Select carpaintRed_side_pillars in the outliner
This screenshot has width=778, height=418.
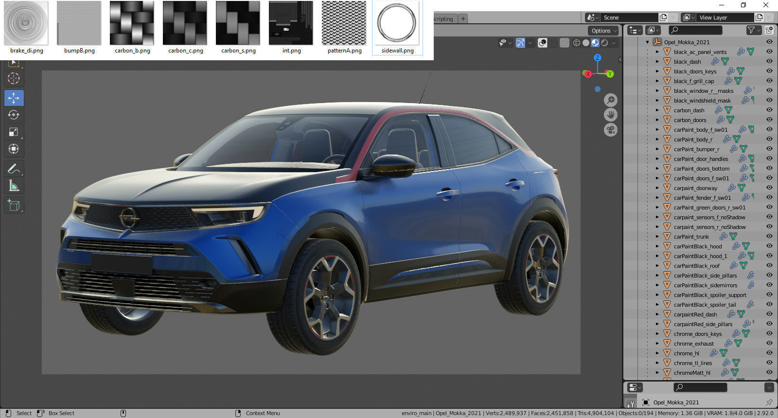[x=703, y=324]
